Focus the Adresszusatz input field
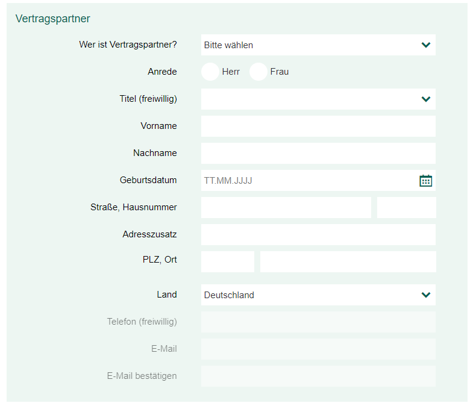The width and height of the screenshot is (476, 409). [x=318, y=234]
